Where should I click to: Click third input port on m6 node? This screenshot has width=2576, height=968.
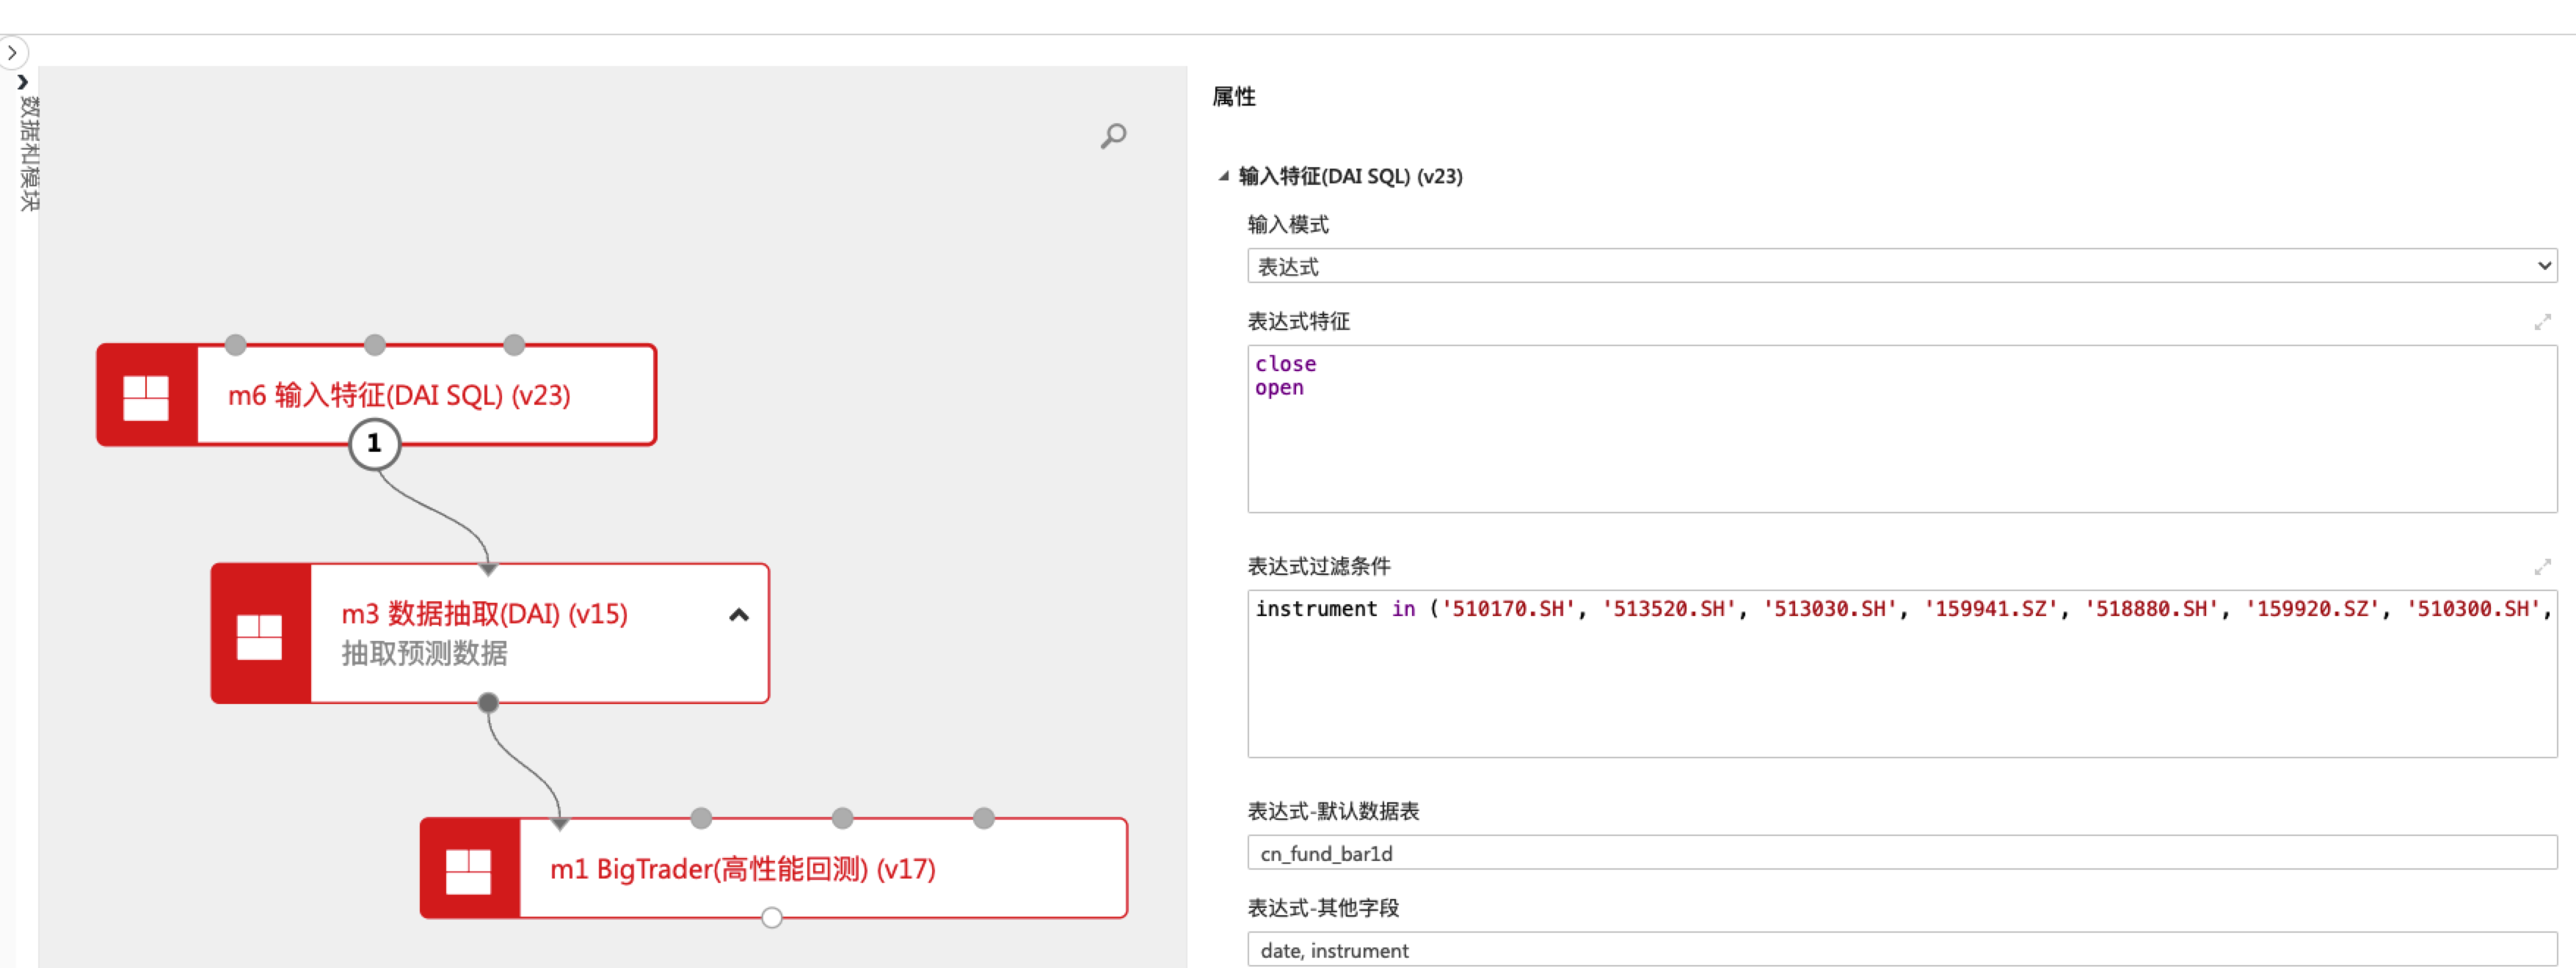pyautogui.click(x=514, y=345)
